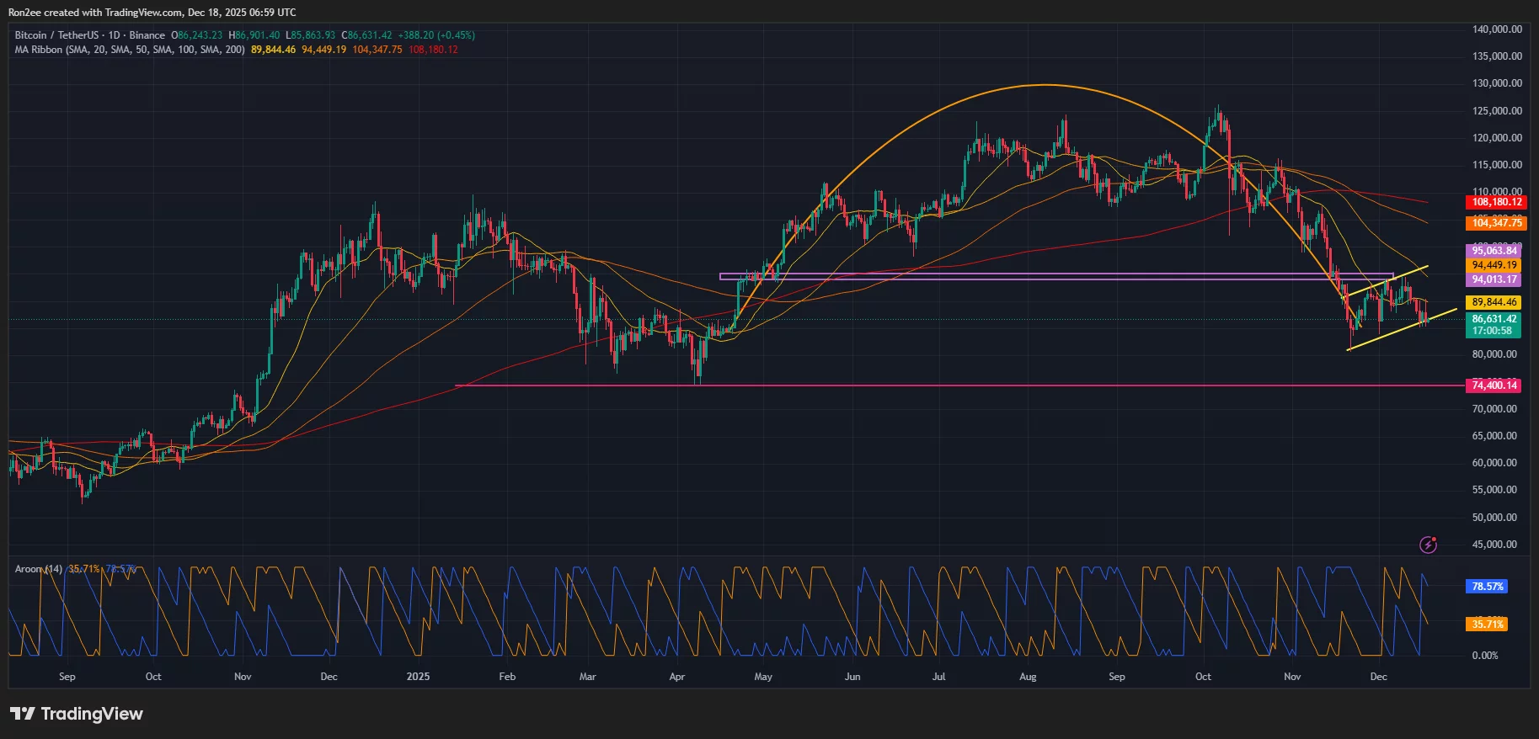The height and width of the screenshot is (739, 1539).
Task: Click the purple lightning bolt icon
Action: pos(1428,545)
